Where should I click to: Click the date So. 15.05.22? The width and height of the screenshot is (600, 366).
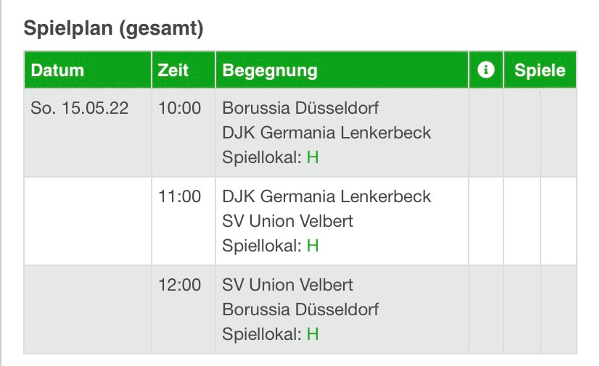pyautogui.click(x=80, y=108)
